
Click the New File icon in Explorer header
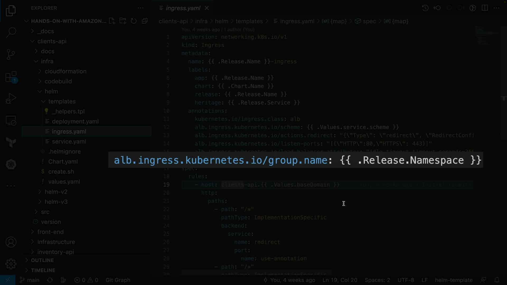point(112,21)
